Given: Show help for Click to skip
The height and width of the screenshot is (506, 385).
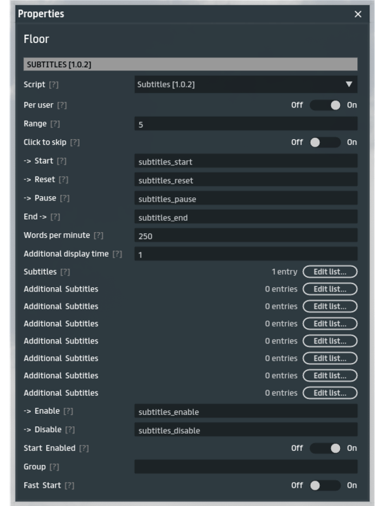Looking at the screenshot, I should (x=75, y=142).
